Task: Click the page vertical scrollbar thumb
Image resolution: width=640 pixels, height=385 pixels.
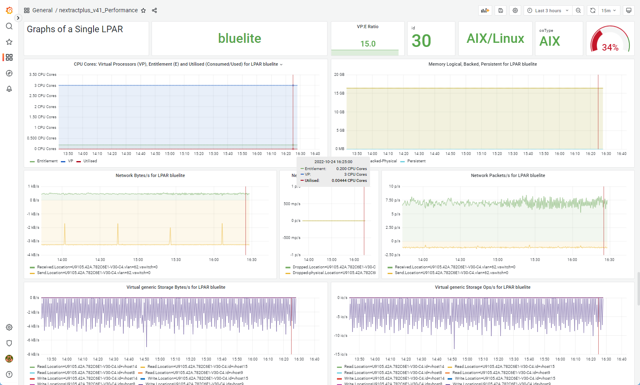Action: pyautogui.click(x=638, y=289)
